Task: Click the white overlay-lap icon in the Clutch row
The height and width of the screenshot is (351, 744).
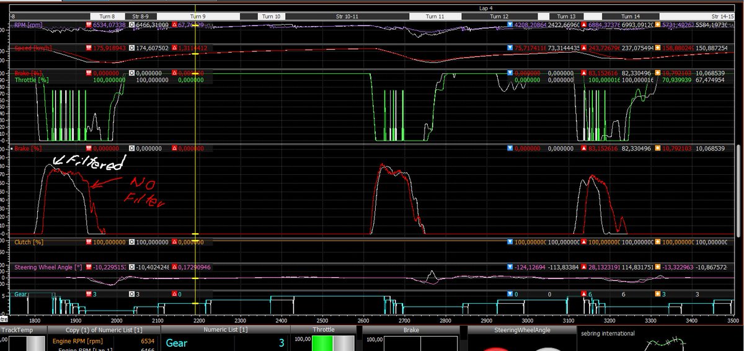Action: tap(131, 242)
